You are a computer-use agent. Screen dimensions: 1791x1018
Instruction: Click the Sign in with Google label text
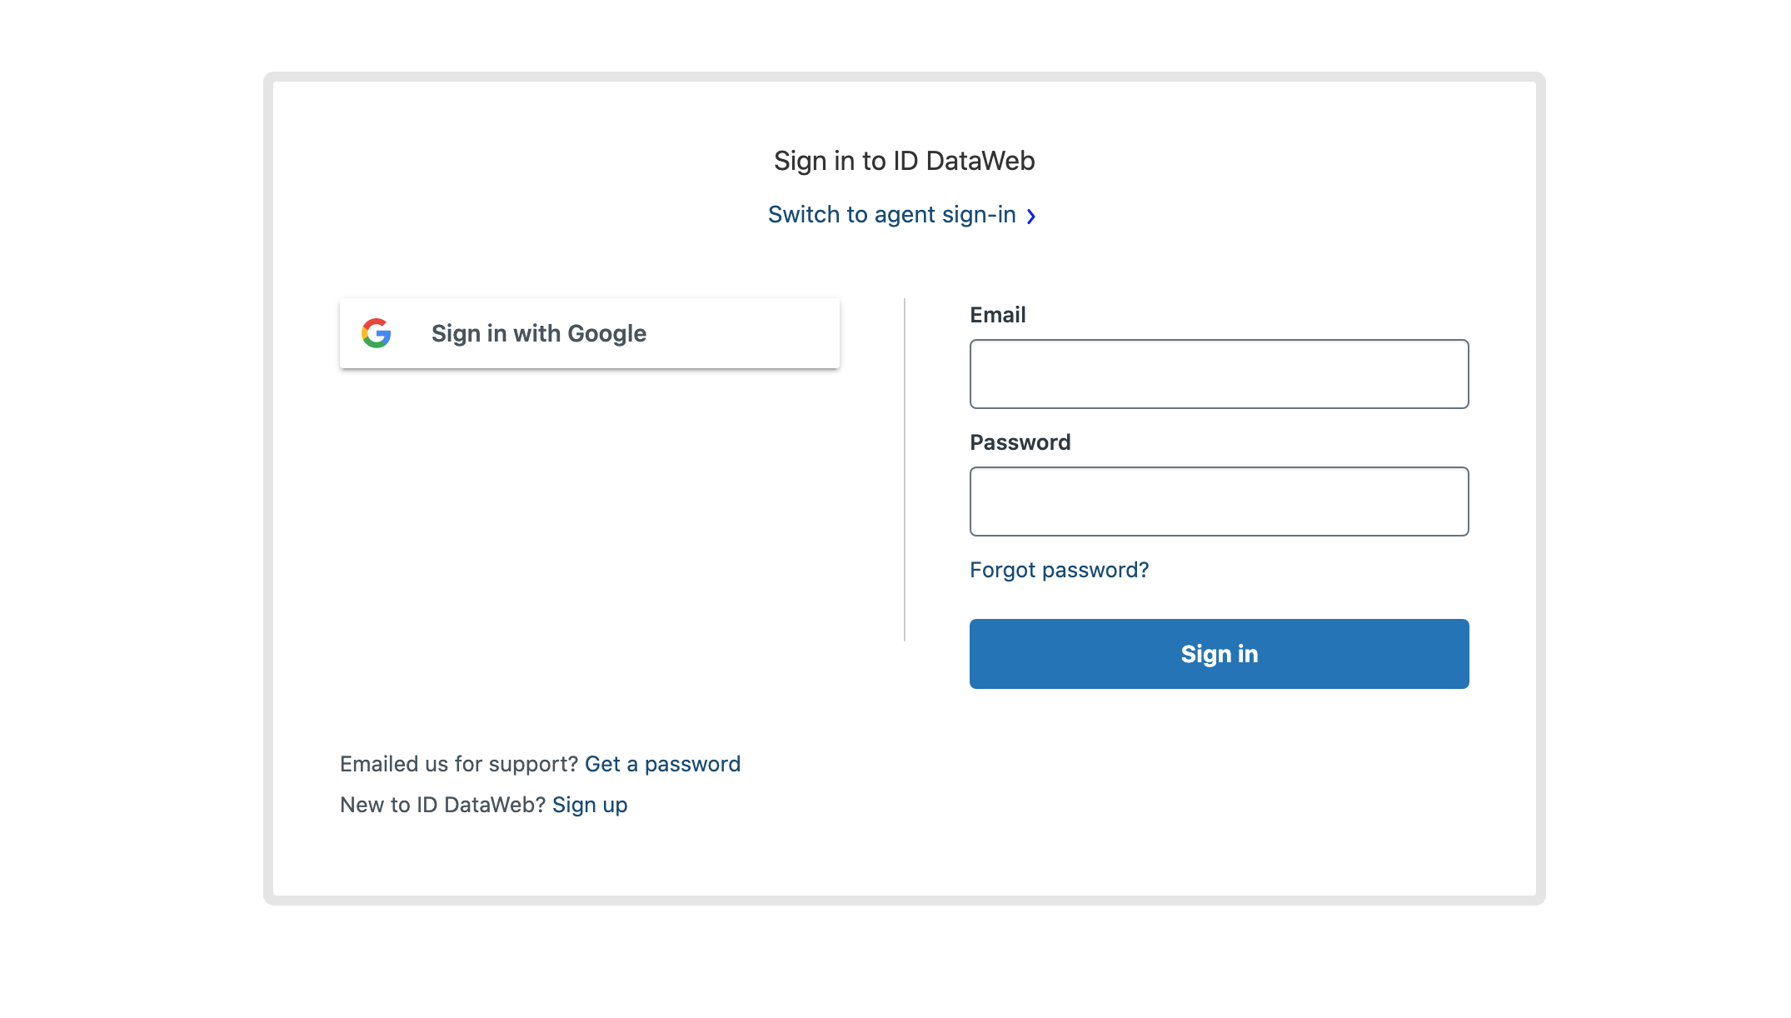pos(539,333)
